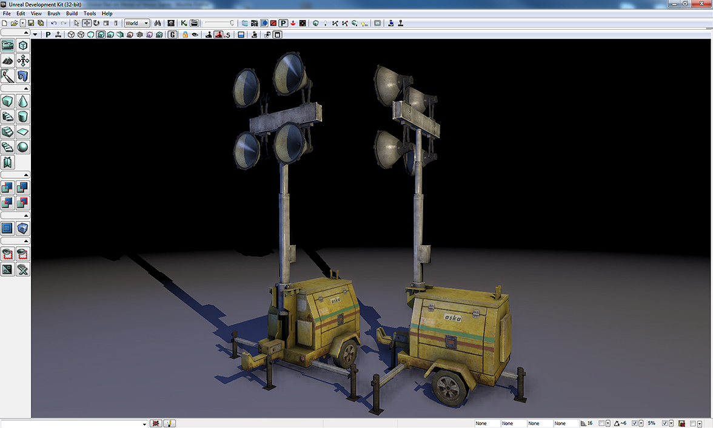Open the Kismet editor
The width and height of the screenshot is (713, 428).
(184, 23)
